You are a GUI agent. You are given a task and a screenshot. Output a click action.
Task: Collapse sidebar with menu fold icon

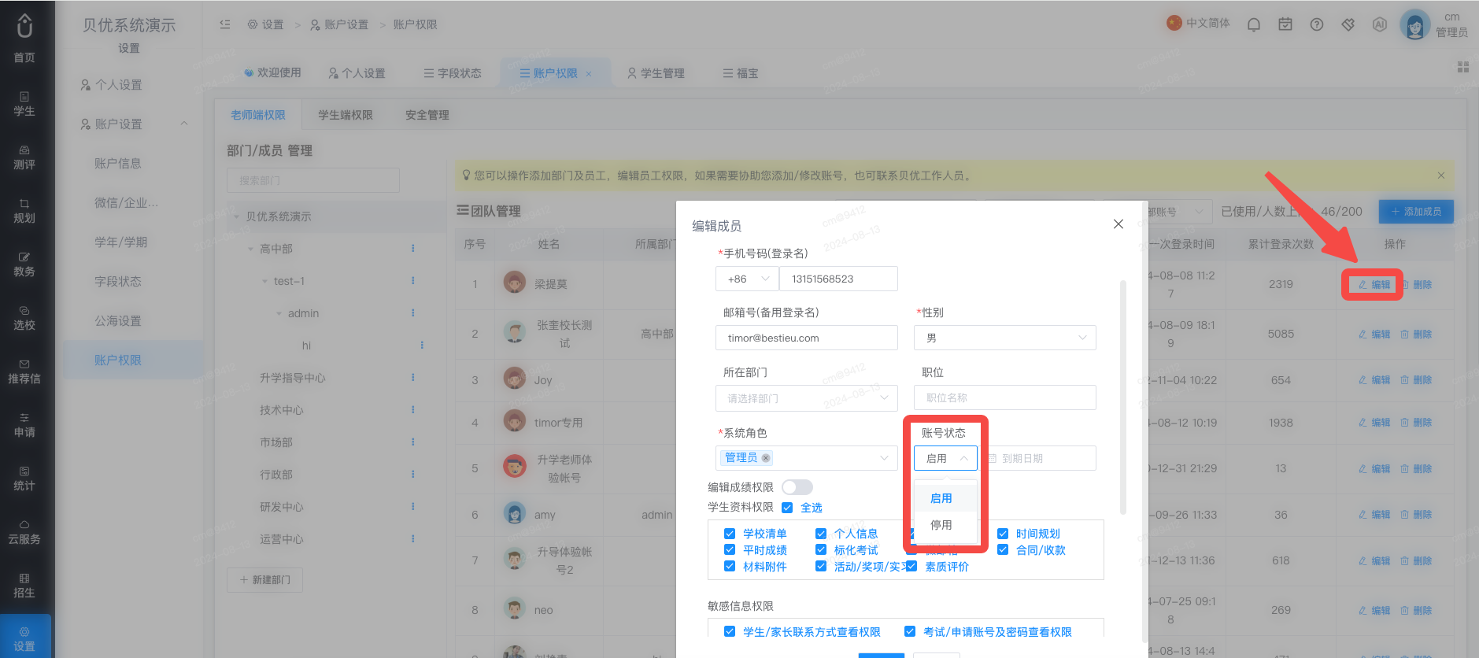[225, 24]
